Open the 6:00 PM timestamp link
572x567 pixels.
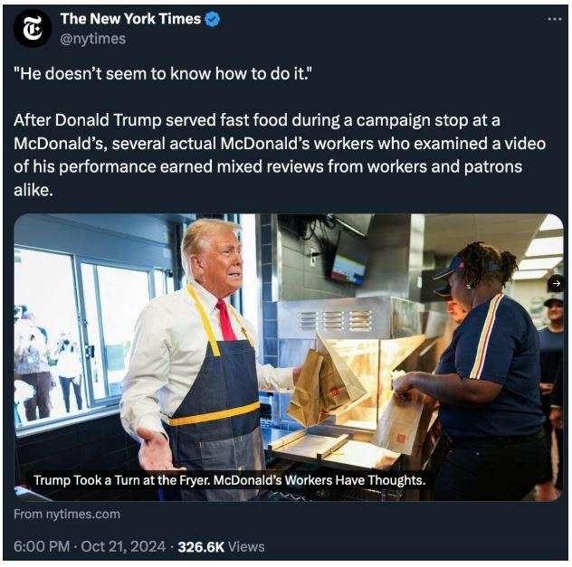42,546
